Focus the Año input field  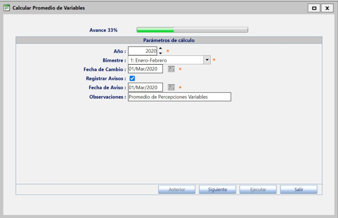[142, 51]
